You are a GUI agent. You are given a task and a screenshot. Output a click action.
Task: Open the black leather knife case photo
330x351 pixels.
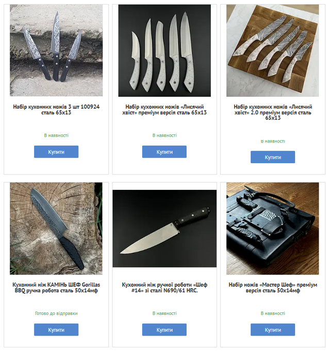click(273, 229)
